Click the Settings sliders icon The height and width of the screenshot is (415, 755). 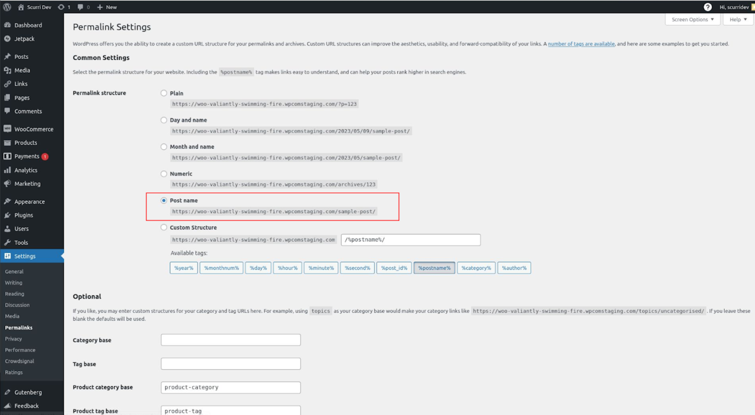click(x=8, y=256)
